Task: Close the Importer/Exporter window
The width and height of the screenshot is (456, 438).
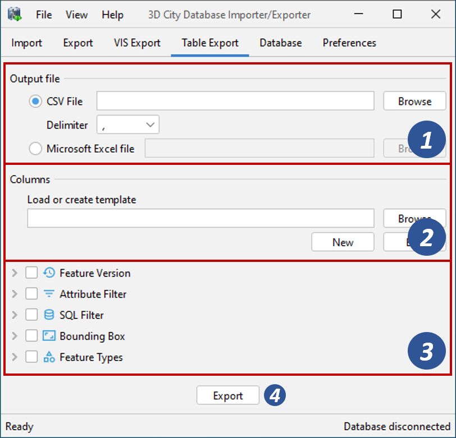Action: (x=436, y=14)
